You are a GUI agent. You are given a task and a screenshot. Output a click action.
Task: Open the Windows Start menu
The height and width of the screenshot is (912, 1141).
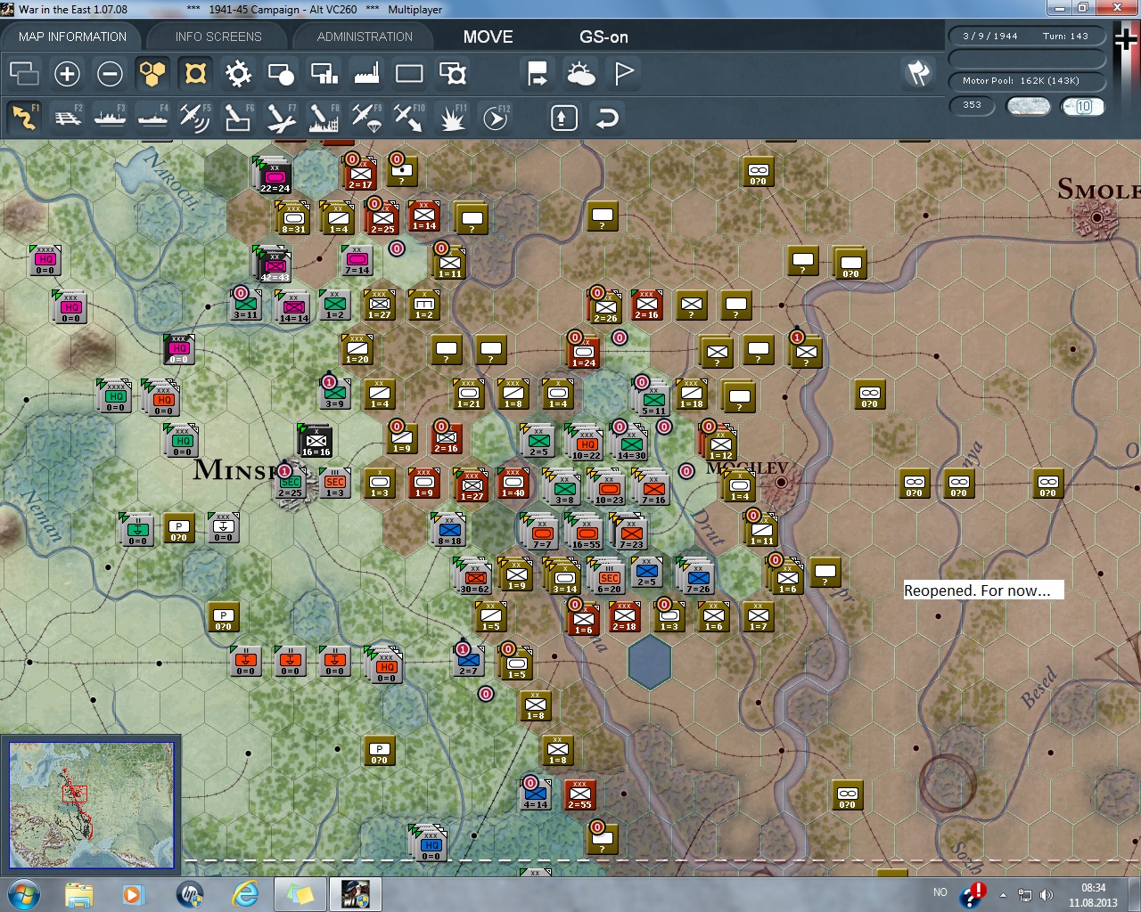coord(23,894)
